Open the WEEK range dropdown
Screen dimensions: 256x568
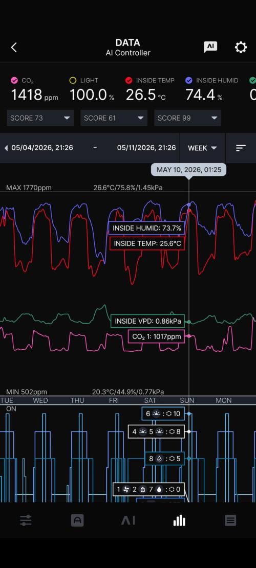coord(202,148)
